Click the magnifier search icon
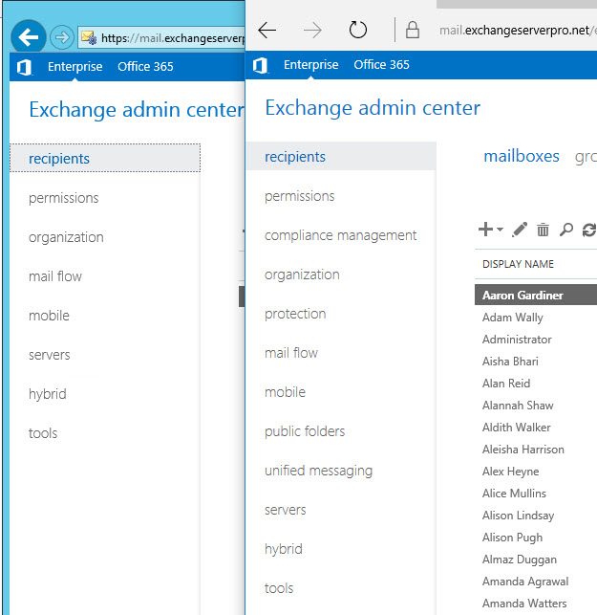Image resolution: width=597 pixels, height=615 pixels. click(566, 230)
